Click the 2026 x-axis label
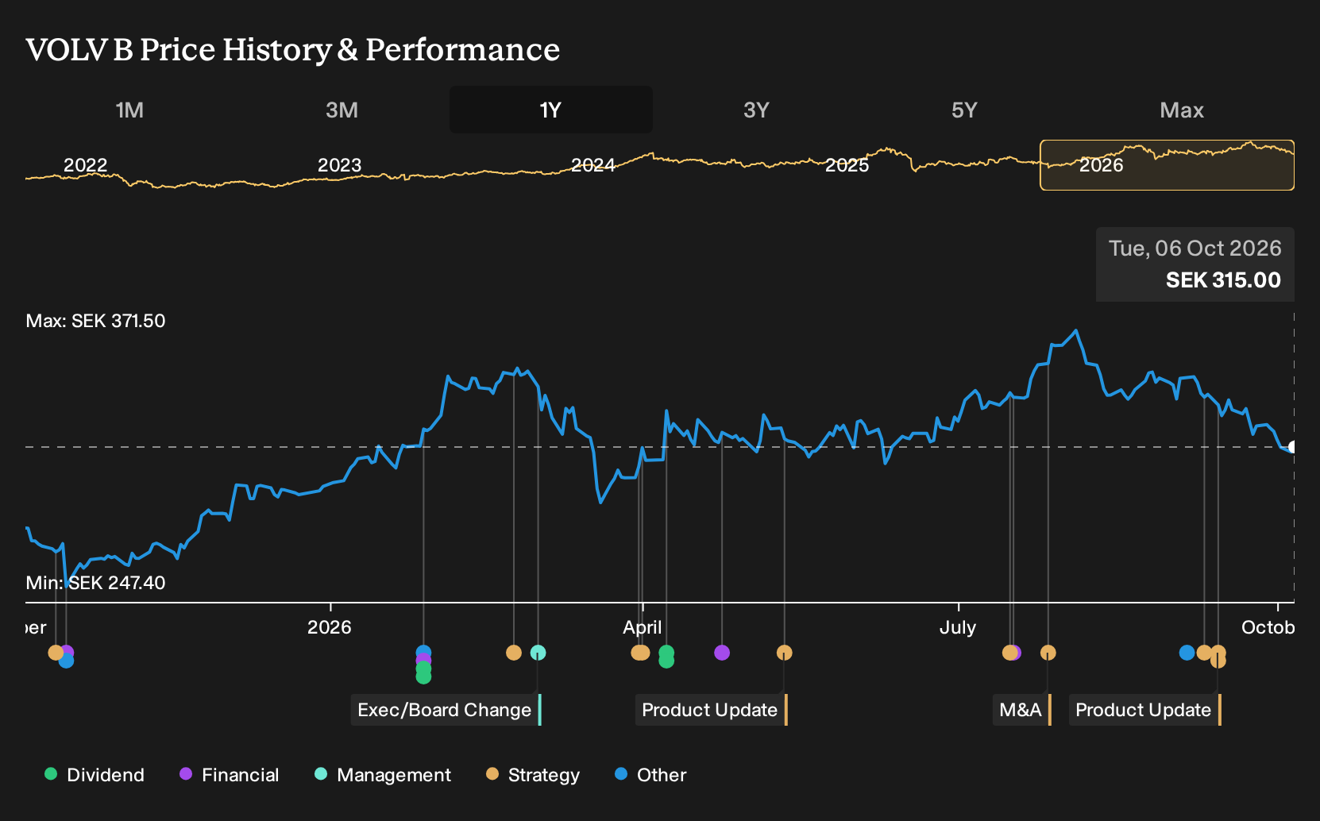Screen dimensions: 1320x821 coord(329,627)
